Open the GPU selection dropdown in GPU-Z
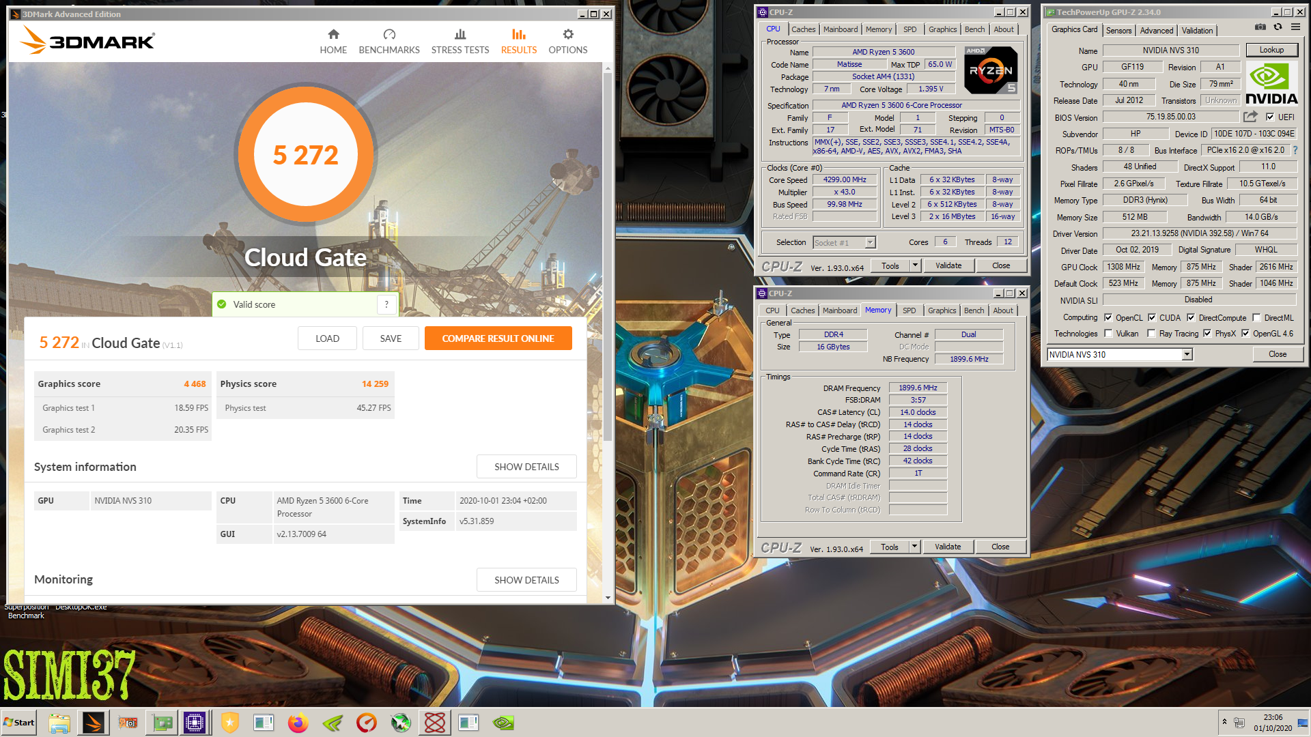 (1187, 354)
